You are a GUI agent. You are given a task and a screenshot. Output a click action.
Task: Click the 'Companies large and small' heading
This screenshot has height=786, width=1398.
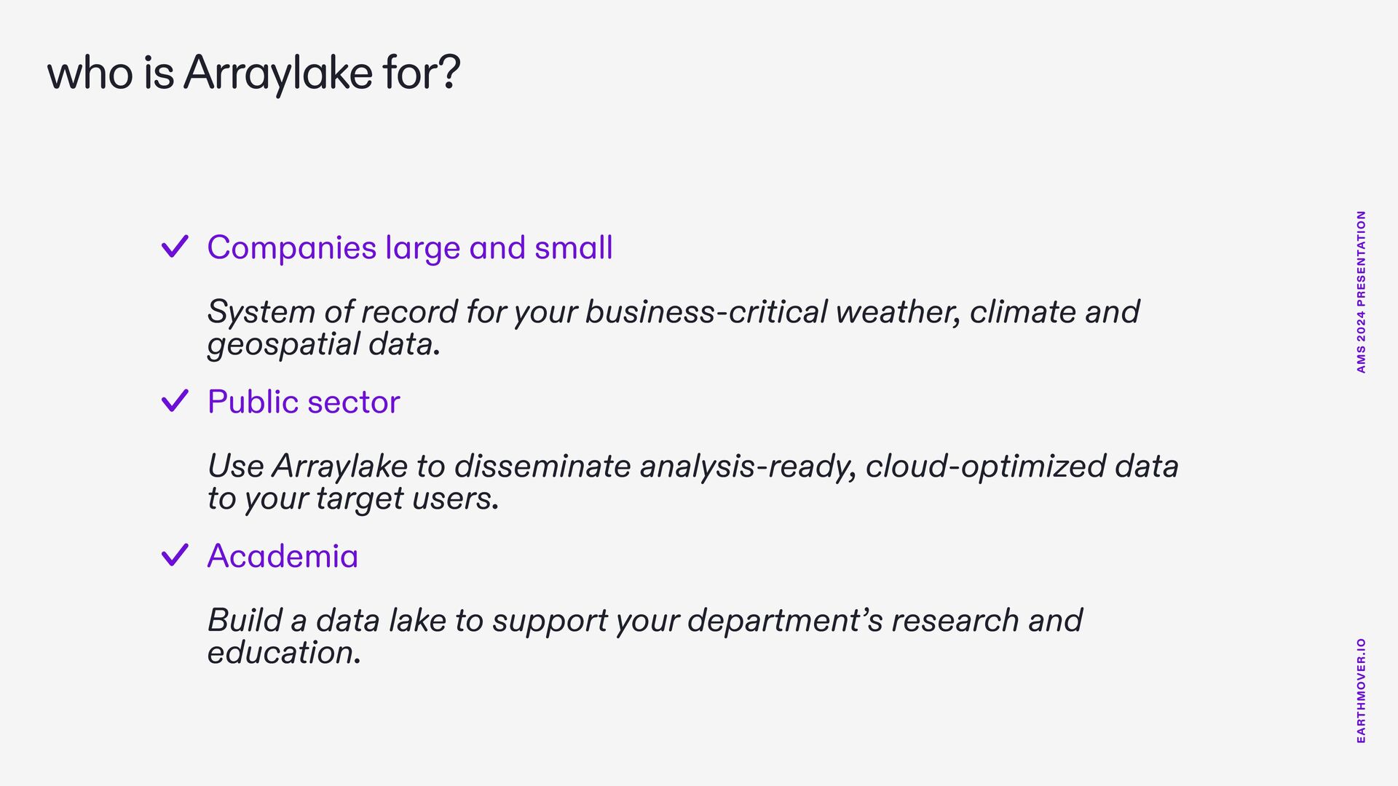click(410, 248)
